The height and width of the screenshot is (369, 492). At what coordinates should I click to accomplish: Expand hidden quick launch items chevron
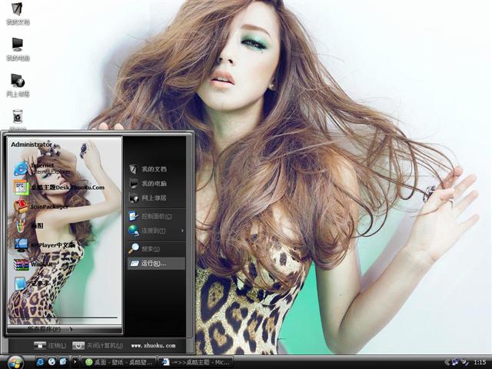click(x=75, y=362)
